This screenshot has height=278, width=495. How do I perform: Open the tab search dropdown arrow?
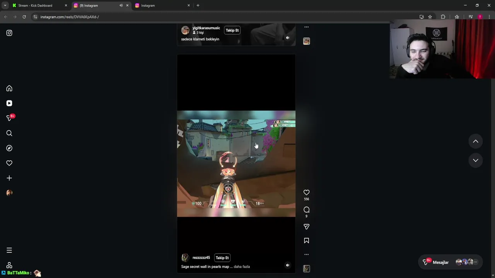point(5,5)
